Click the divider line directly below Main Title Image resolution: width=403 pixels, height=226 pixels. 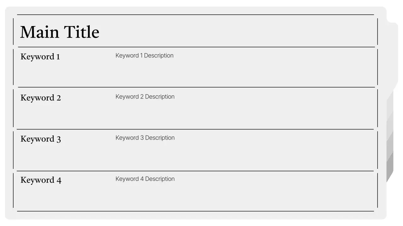click(x=195, y=47)
